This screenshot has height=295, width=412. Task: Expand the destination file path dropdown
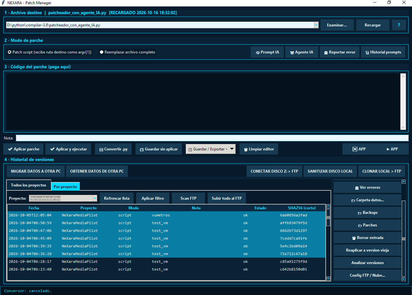pos(316,25)
